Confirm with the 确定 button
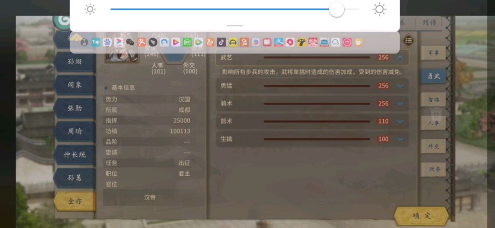The image size is (495, 228). coord(422,216)
